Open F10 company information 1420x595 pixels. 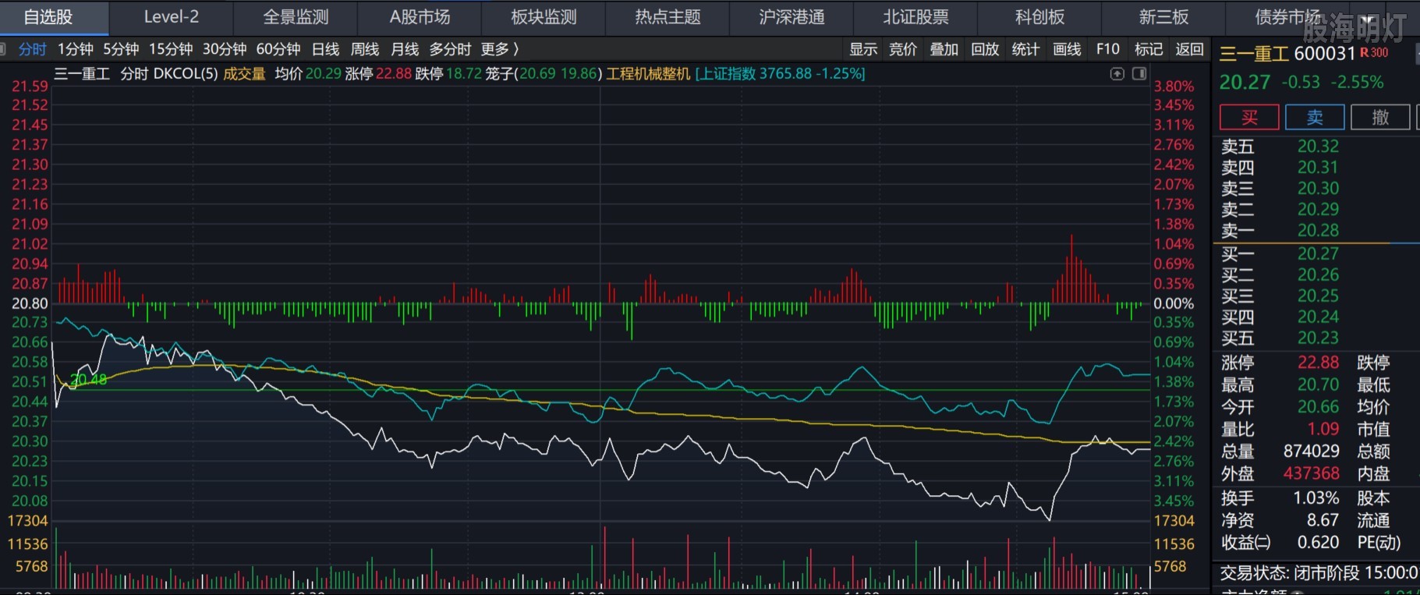(1107, 49)
